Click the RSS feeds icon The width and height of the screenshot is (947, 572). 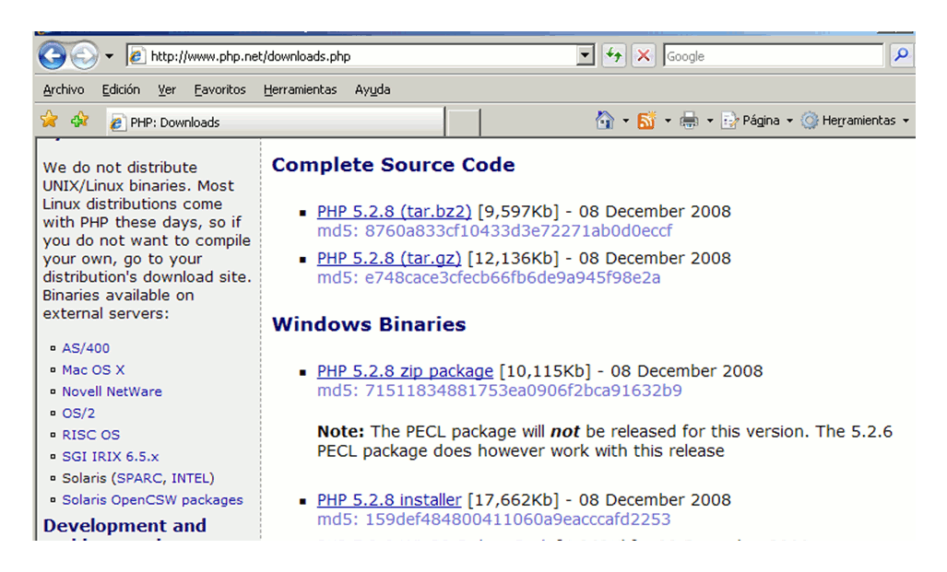[646, 121]
